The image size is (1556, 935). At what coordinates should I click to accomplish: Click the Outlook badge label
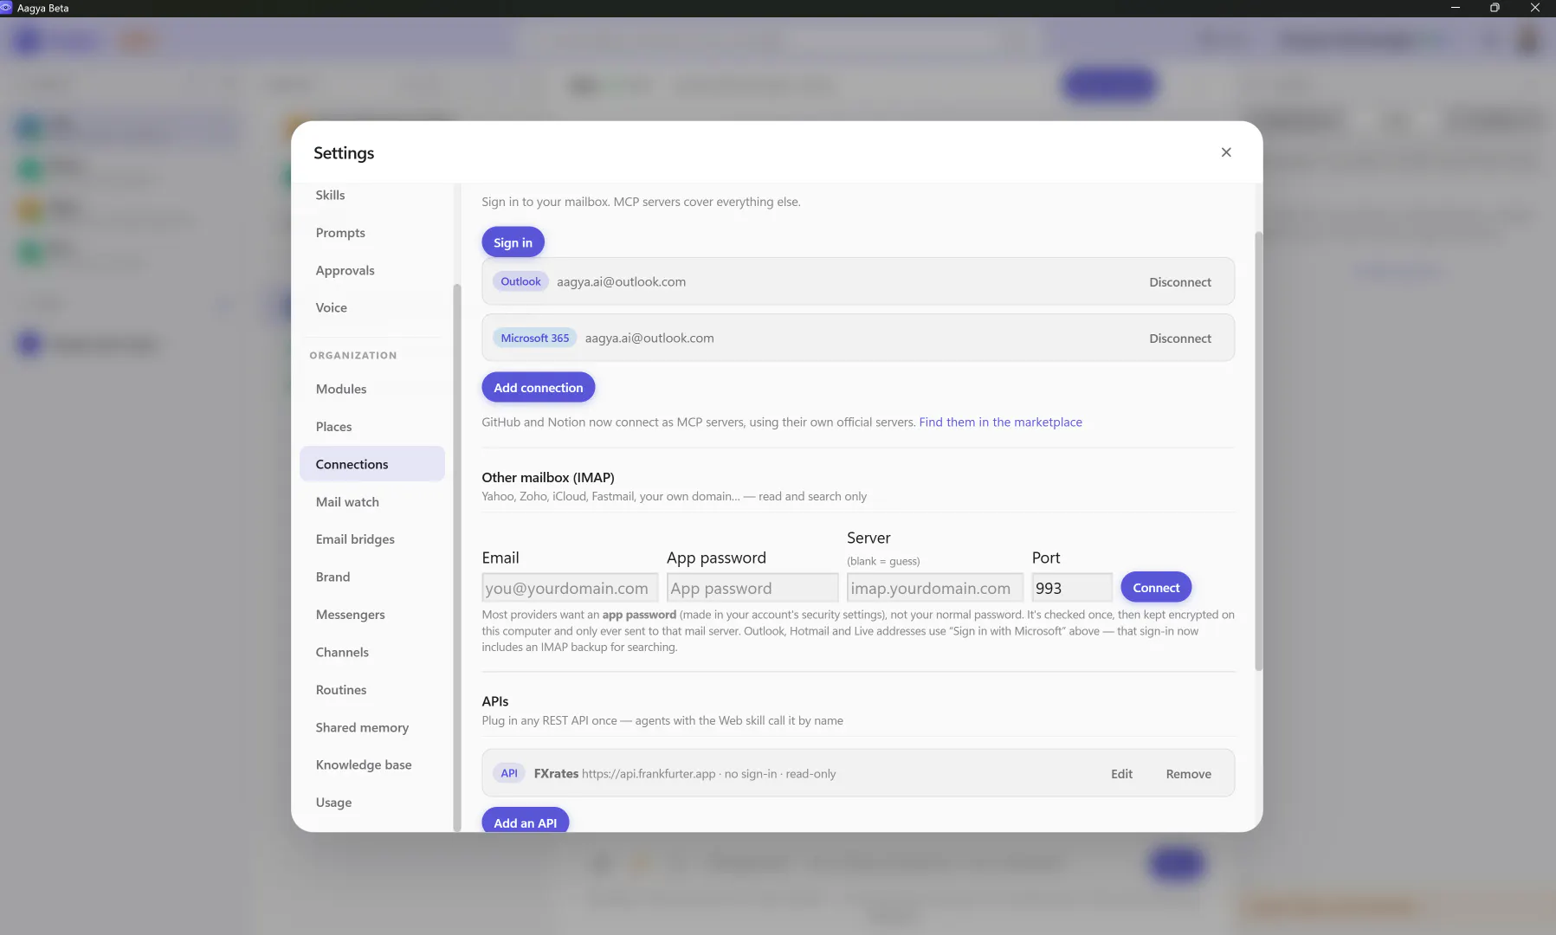pos(520,281)
